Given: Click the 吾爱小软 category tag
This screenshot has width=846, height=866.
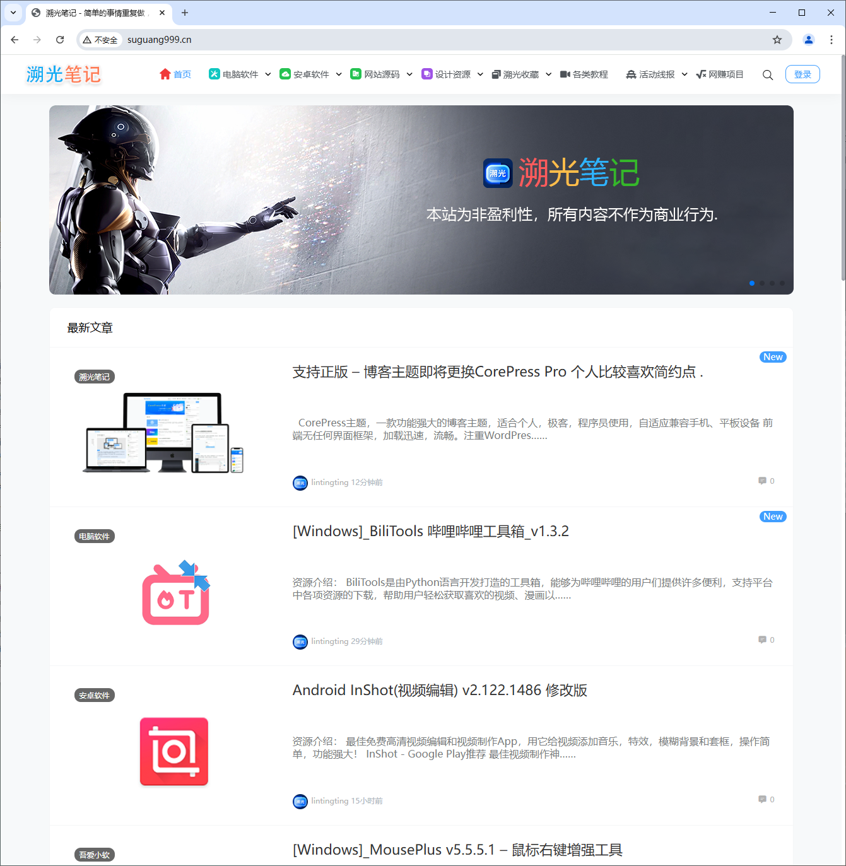Looking at the screenshot, I should 95,855.
